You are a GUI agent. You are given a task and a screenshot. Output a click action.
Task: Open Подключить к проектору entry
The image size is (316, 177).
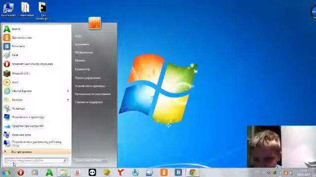[37, 117]
